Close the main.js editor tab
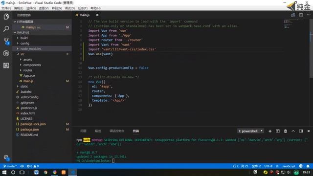This screenshot has width=313, height=176. (97, 15)
